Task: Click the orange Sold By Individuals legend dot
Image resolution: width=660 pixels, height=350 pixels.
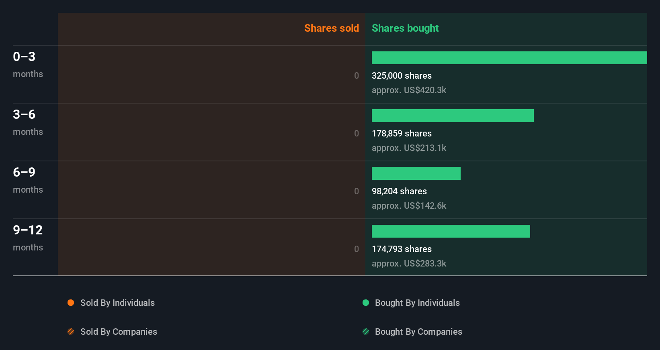Action: (71, 303)
